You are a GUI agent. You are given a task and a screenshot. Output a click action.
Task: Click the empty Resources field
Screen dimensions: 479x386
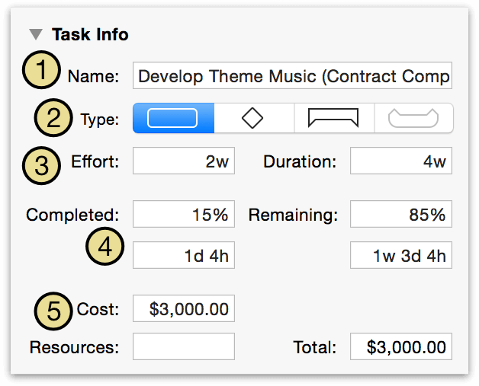[184, 346]
